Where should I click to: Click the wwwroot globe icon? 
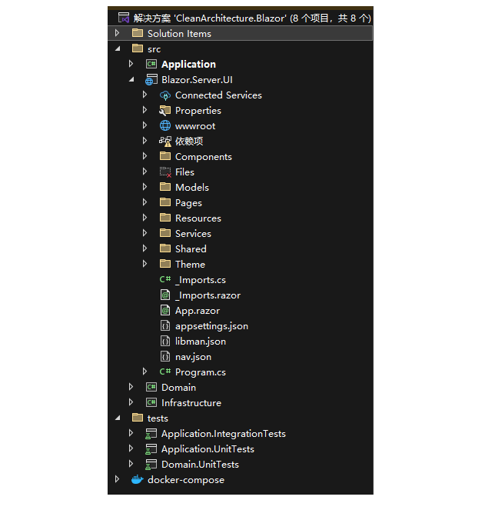click(165, 125)
